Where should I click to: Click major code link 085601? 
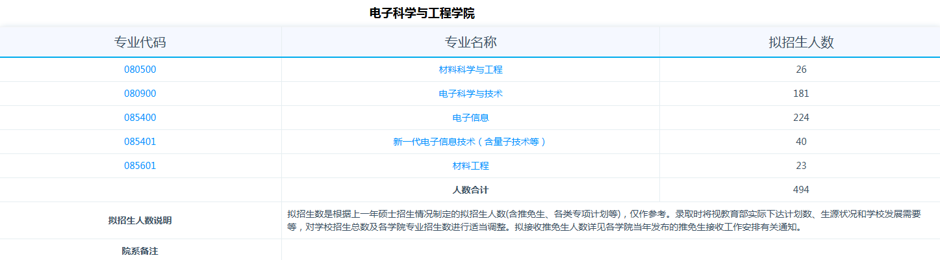(x=140, y=166)
